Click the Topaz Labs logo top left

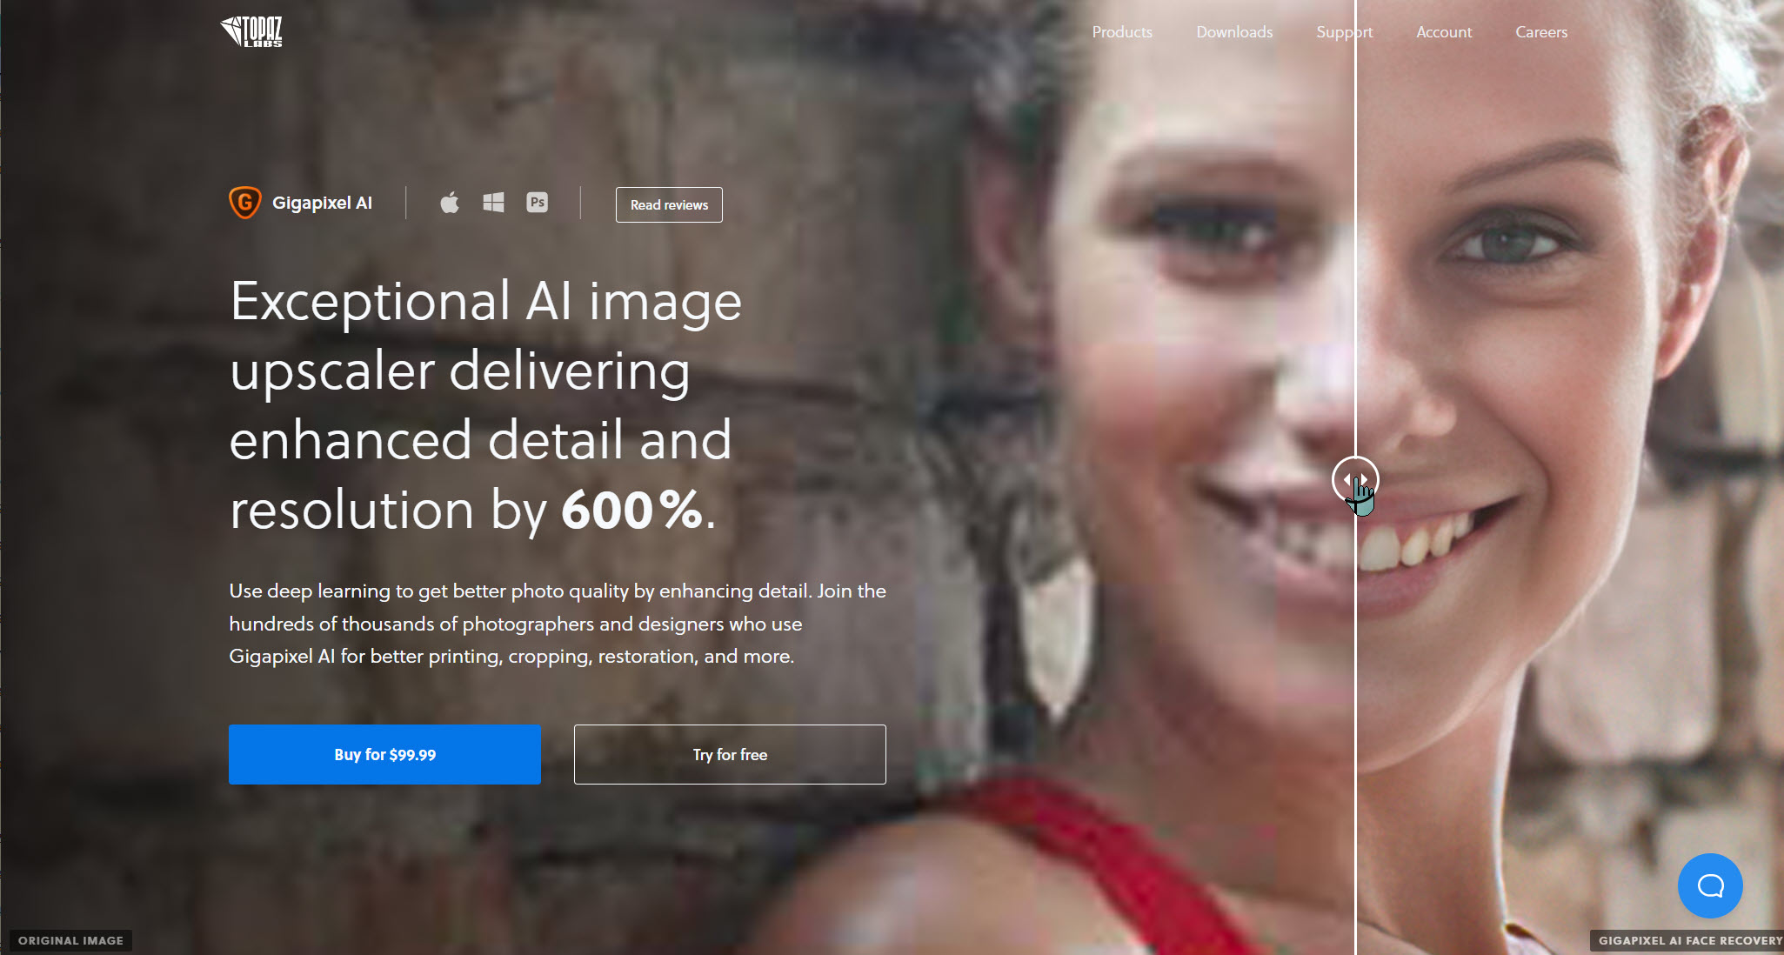pyautogui.click(x=254, y=30)
